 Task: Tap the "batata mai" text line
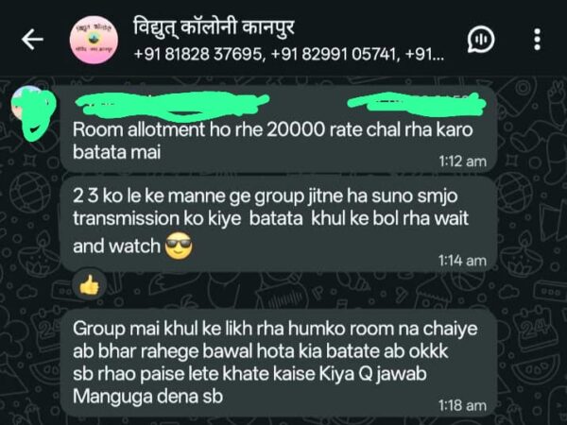pos(117,152)
